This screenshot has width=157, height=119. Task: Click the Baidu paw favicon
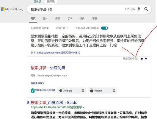tap(28, 102)
